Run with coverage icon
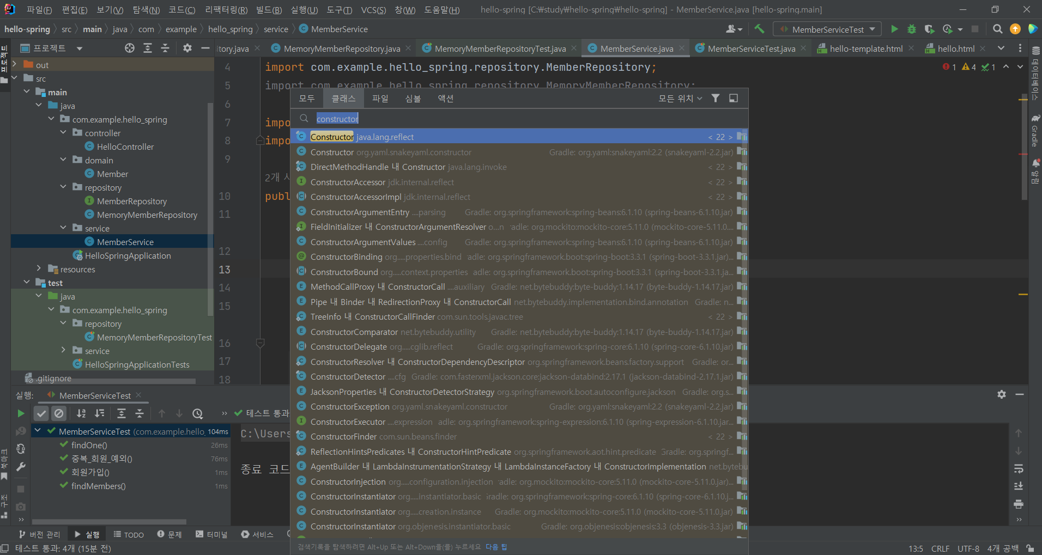 click(930, 29)
